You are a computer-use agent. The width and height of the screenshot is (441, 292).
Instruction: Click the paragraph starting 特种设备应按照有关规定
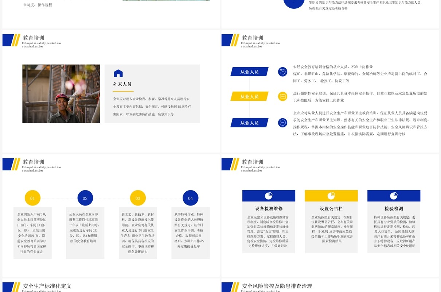(x=394, y=231)
